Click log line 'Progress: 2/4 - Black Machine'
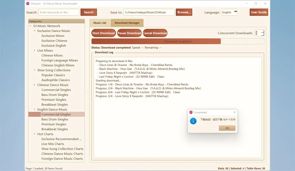Image resolution: width=295 pixels, height=171 pixels. tap(148, 88)
